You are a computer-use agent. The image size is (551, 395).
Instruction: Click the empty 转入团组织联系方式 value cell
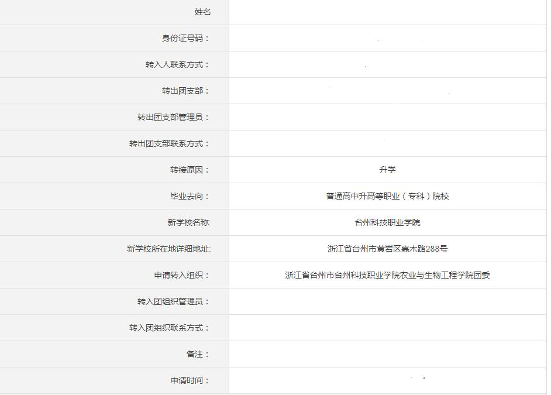pos(387,328)
